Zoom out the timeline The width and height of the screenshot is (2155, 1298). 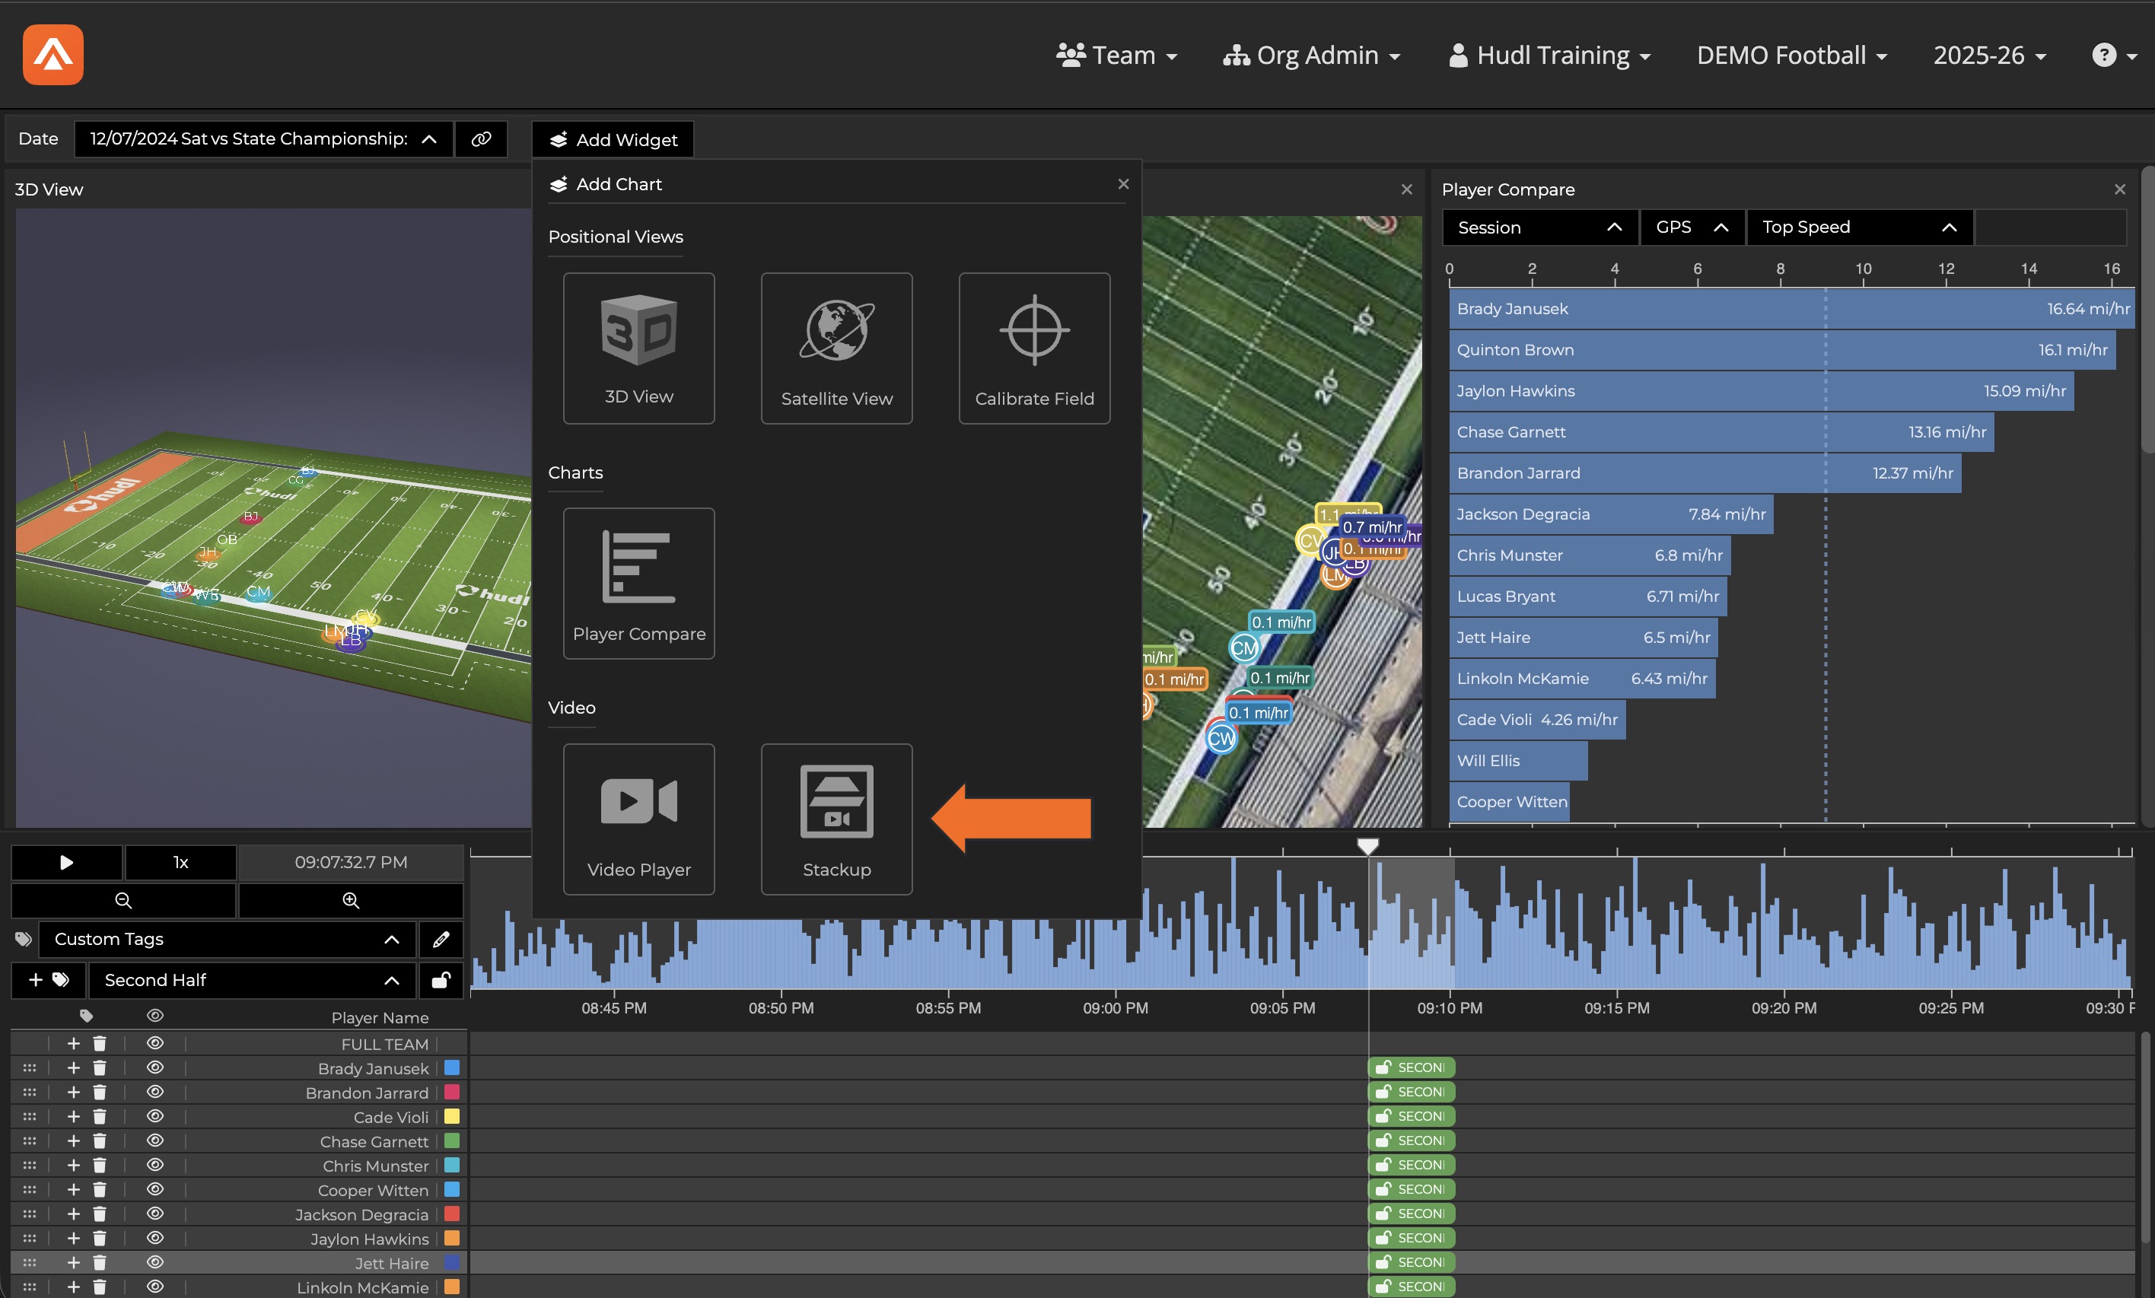(x=123, y=900)
